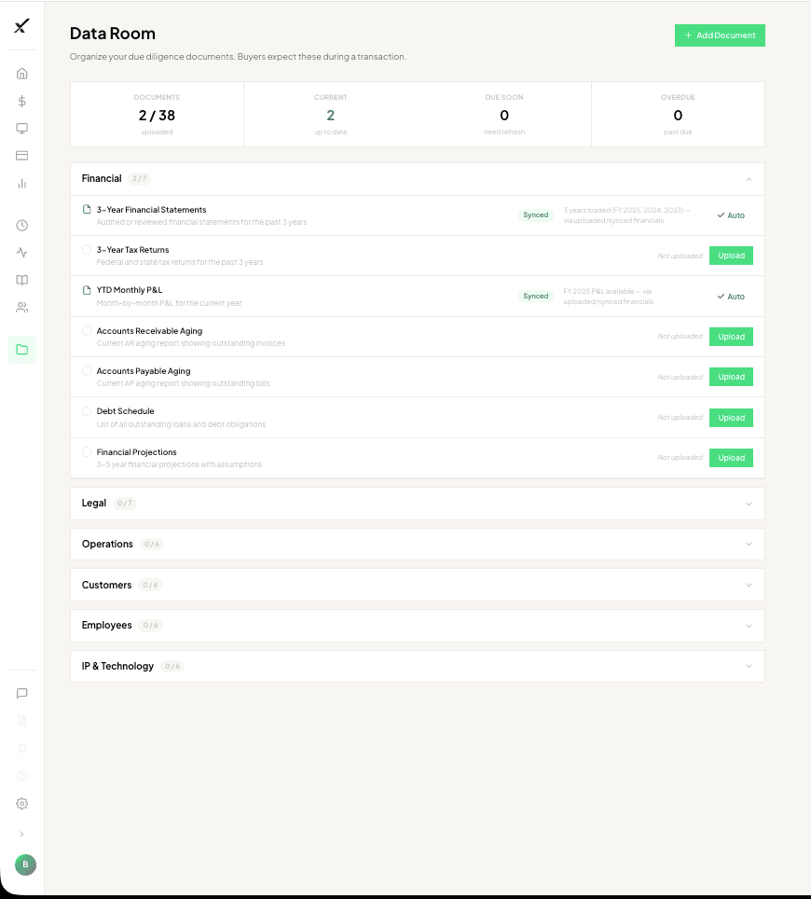The width and height of the screenshot is (811, 899).
Task: Click the card-shaped billing icon
Action: point(21,156)
